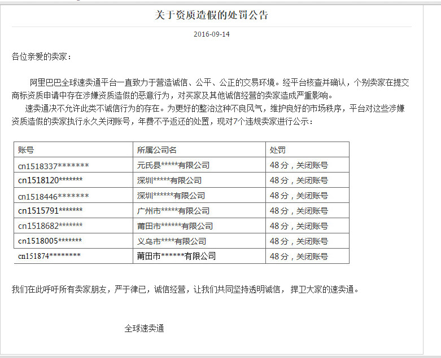Click 莆田市 company cell in cn1518682 row

tap(199, 226)
